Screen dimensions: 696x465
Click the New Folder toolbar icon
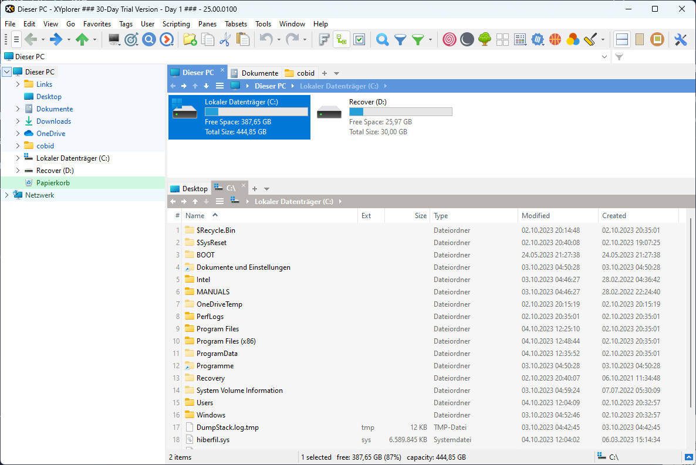click(190, 40)
